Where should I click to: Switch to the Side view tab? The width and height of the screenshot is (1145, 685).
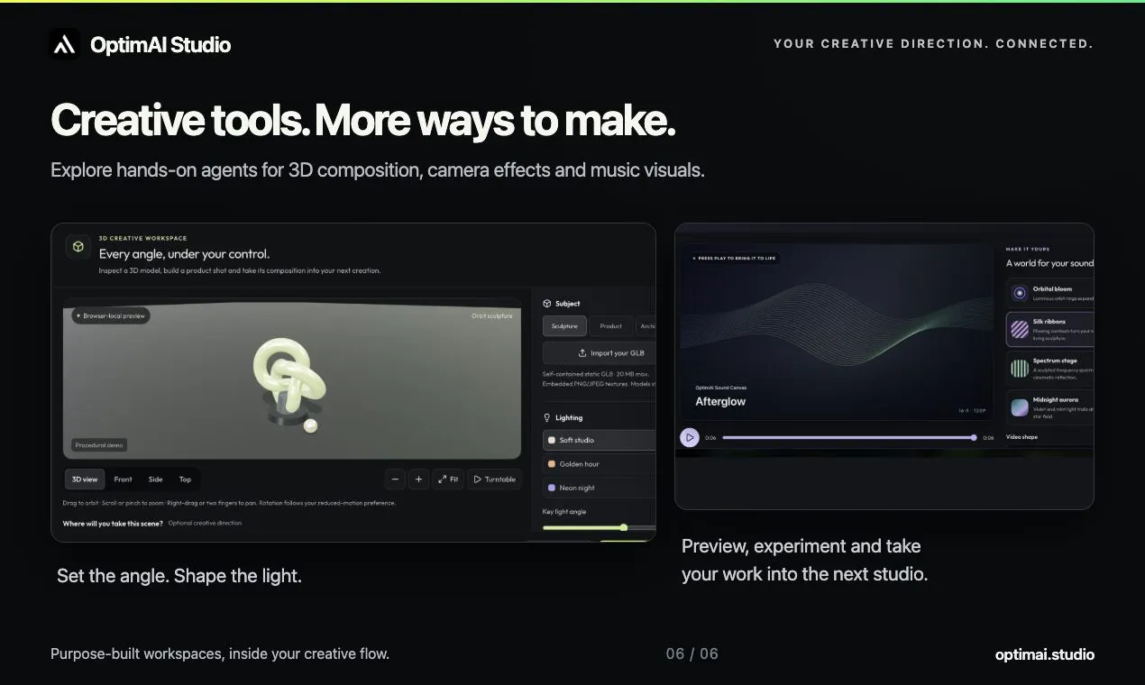(x=156, y=479)
